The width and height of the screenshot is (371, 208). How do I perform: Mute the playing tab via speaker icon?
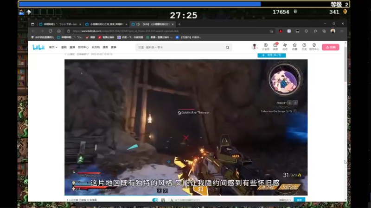(138, 24)
